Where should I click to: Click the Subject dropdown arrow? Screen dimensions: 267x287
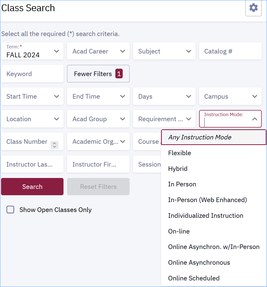point(189,51)
